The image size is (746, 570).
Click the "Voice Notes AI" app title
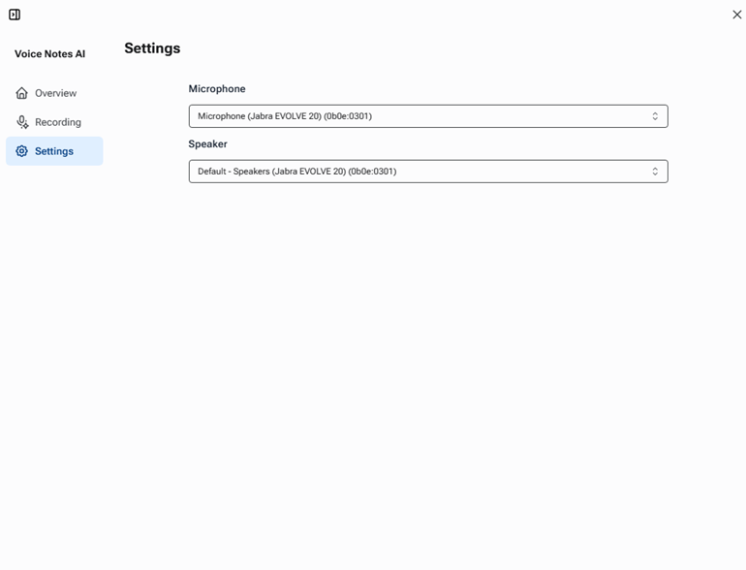tap(49, 54)
